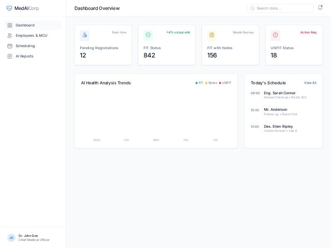
Task: Click the FIT with Notes clipboard icon
Action: pyautogui.click(x=212, y=35)
